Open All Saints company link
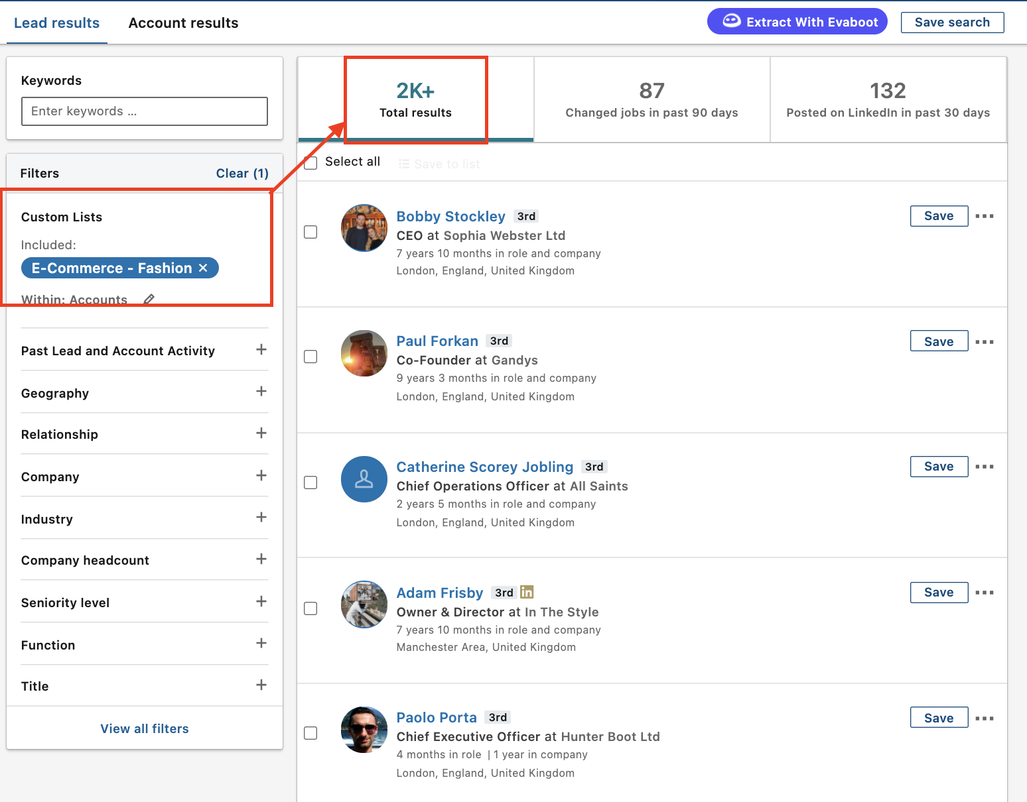Viewport: 1027px width, 802px height. point(599,486)
